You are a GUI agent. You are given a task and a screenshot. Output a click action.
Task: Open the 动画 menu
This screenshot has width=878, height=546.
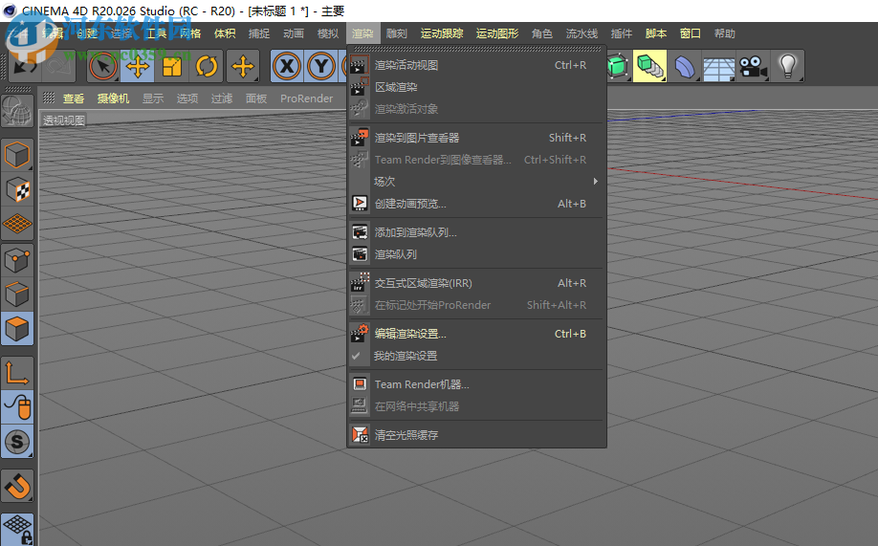point(294,33)
